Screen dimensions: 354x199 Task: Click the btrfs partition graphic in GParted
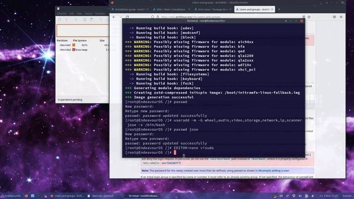[82, 30]
